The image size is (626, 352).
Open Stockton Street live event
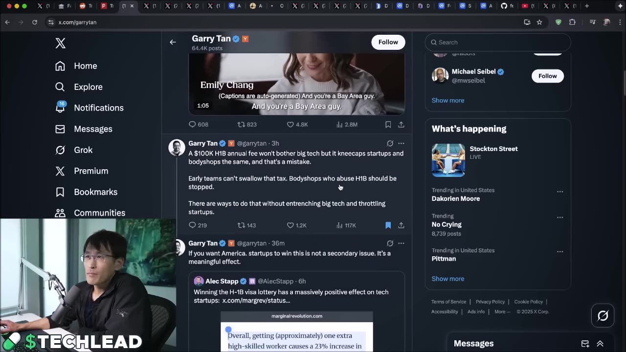498,160
